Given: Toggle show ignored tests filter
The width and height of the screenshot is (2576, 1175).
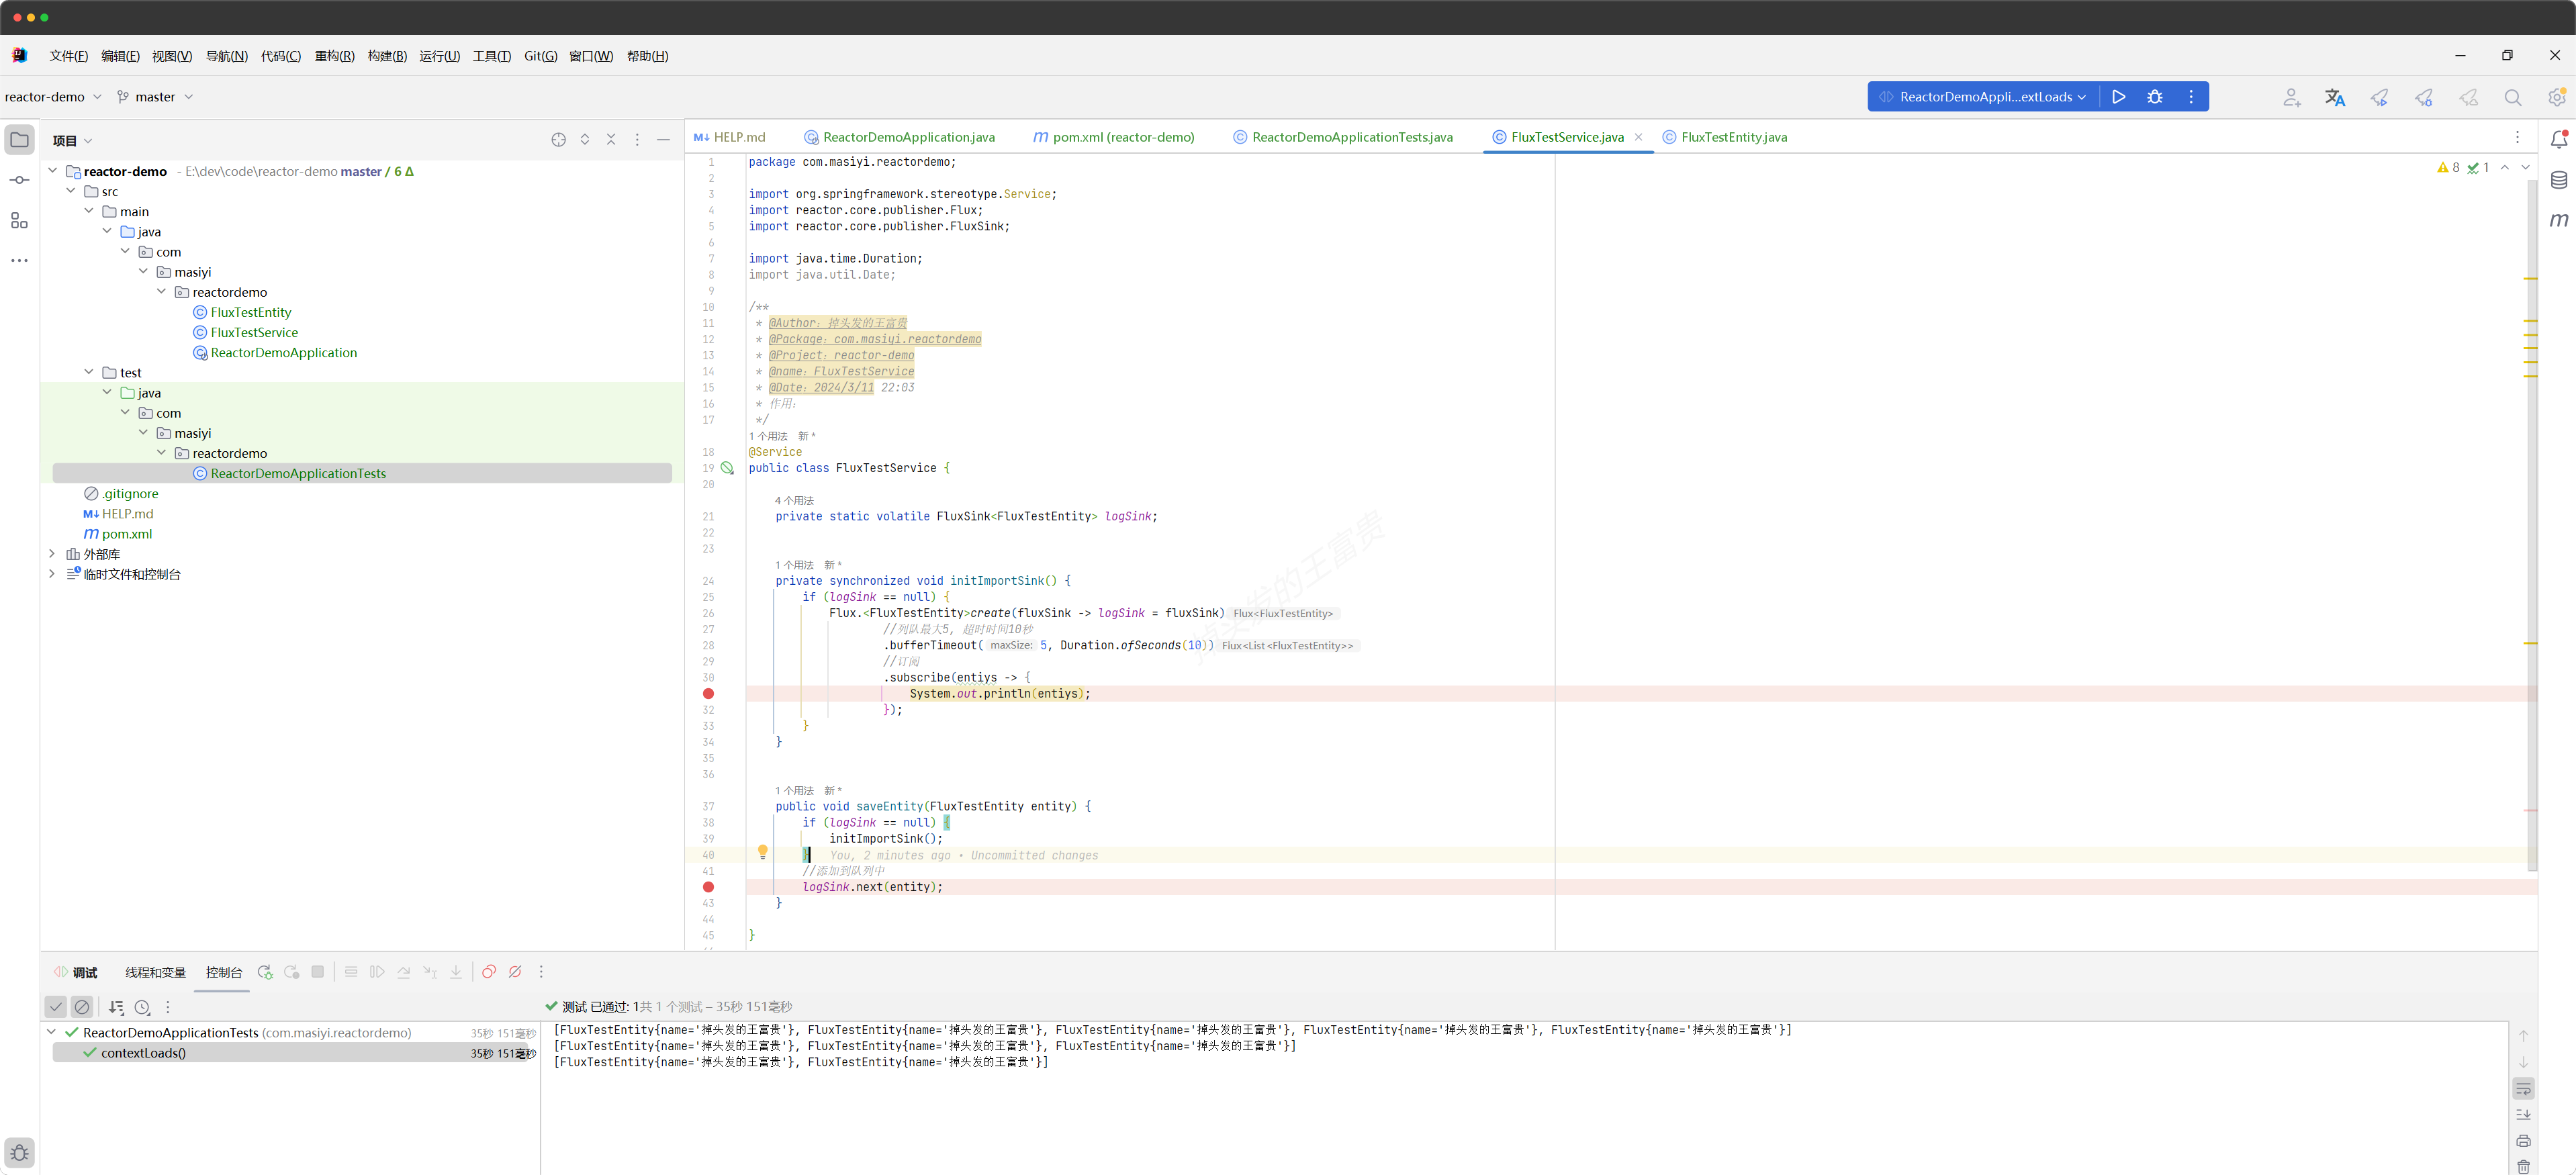Looking at the screenshot, I should 82,1007.
